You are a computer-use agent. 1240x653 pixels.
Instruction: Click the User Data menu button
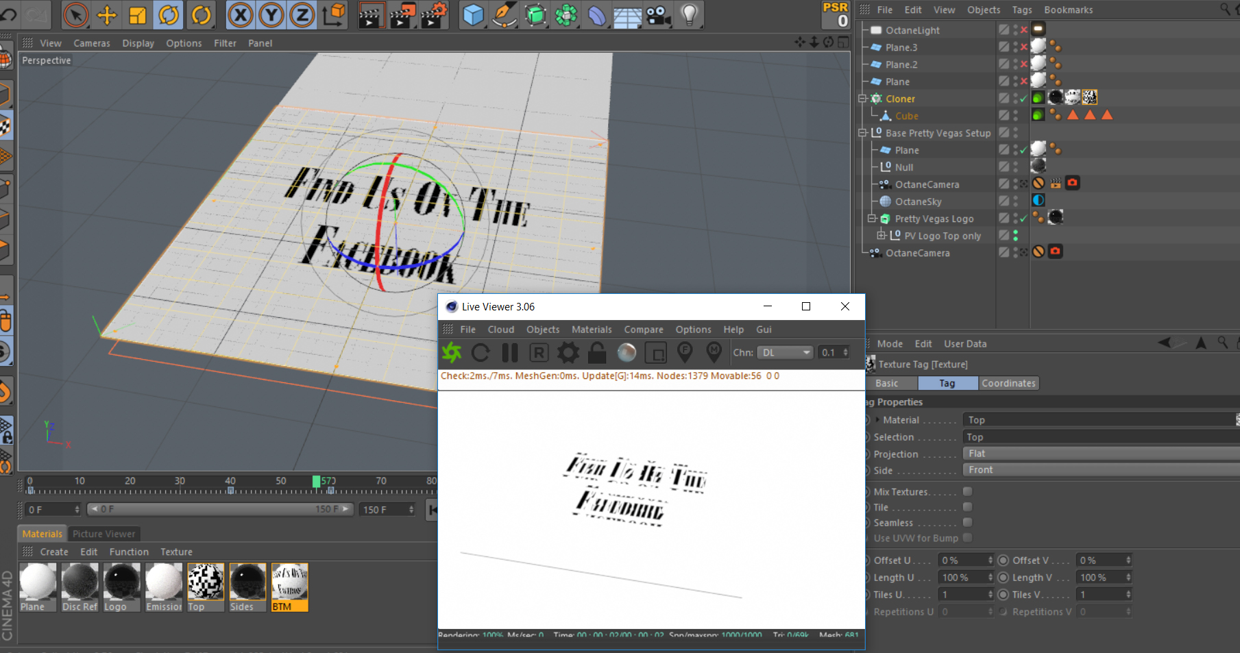pyautogui.click(x=965, y=344)
